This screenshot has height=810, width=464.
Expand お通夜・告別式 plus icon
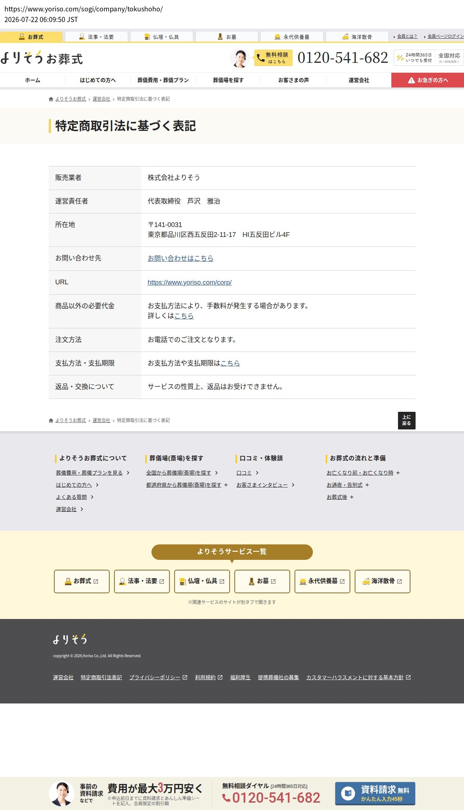[367, 485]
